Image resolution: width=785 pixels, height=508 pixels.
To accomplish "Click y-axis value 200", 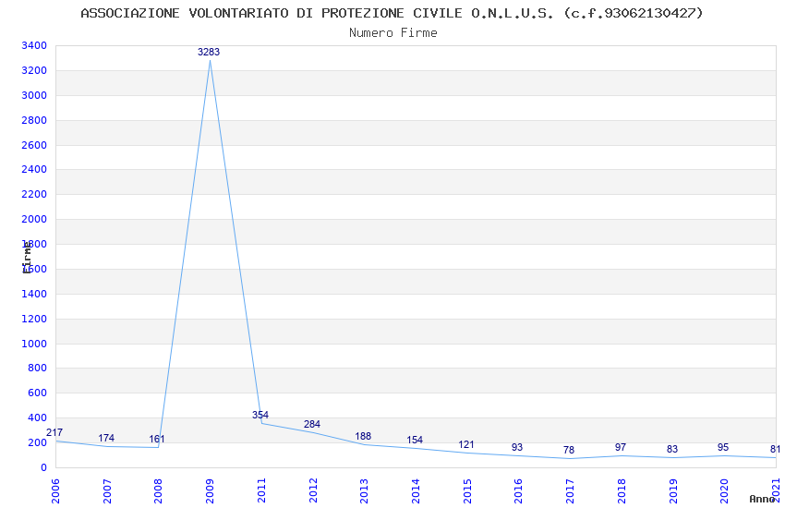I will (x=37, y=443).
